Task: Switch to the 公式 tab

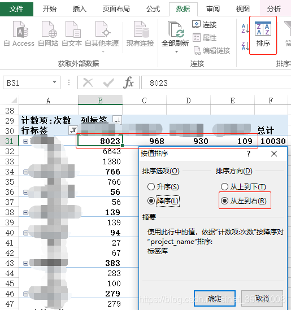Action: (153, 9)
